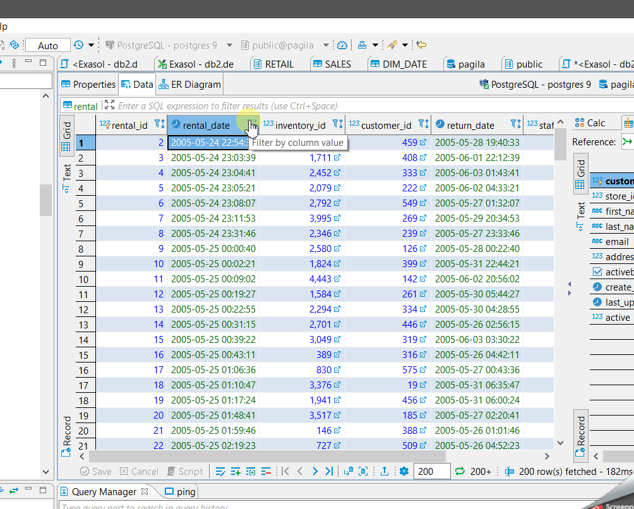Switch to the <Exasol - db2.d editor tab

99,64
